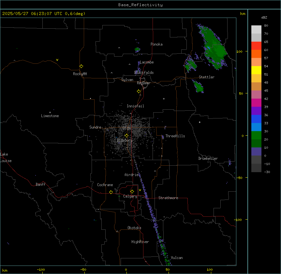This screenshot has height=274, width=281.
Task: Click the Banff label
Action: tap(40, 185)
